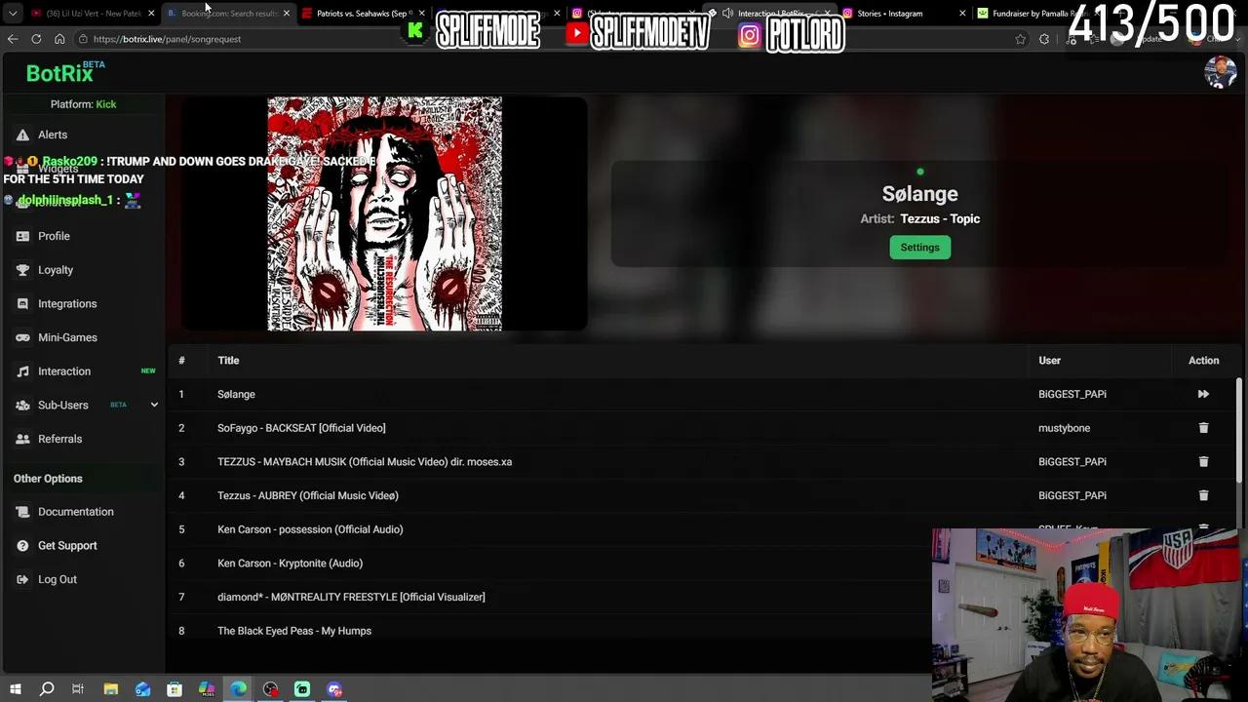Open the Alerts warning icon in sidebar
The width and height of the screenshot is (1248, 702).
[22, 135]
